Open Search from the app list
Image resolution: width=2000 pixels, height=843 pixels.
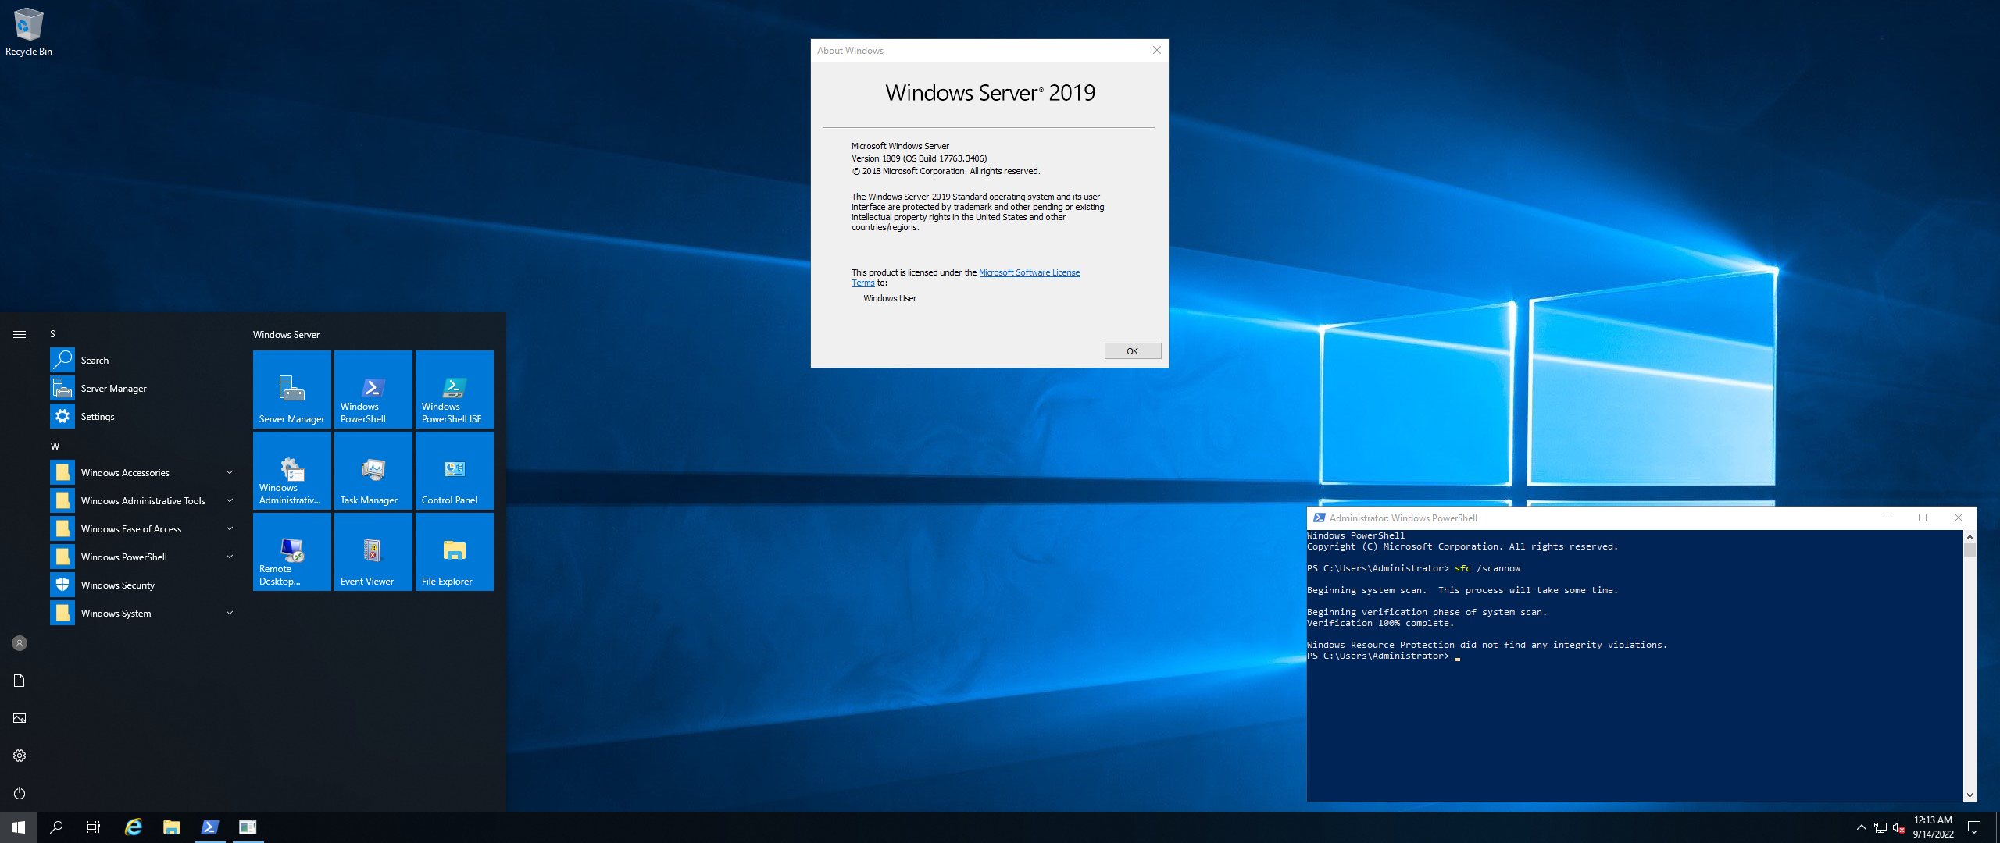(x=144, y=360)
